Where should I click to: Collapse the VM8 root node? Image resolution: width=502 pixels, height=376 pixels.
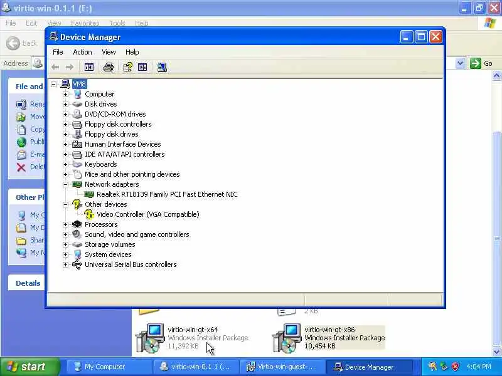point(54,85)
